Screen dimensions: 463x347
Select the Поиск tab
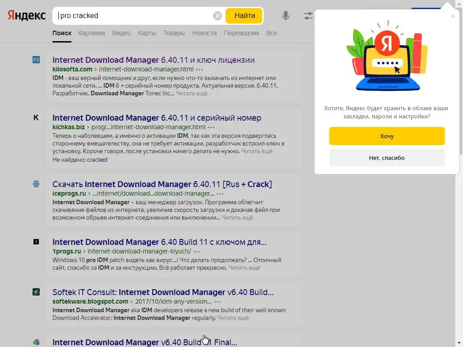click(62, 33)
